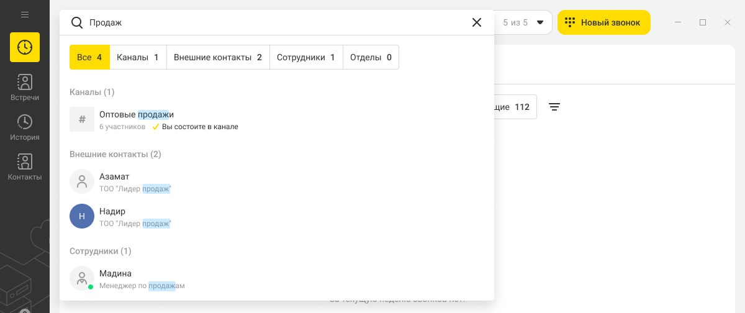Open employee Мадина result
The width and height of the screenshot is (745, 313).
[x=277, y=278]
